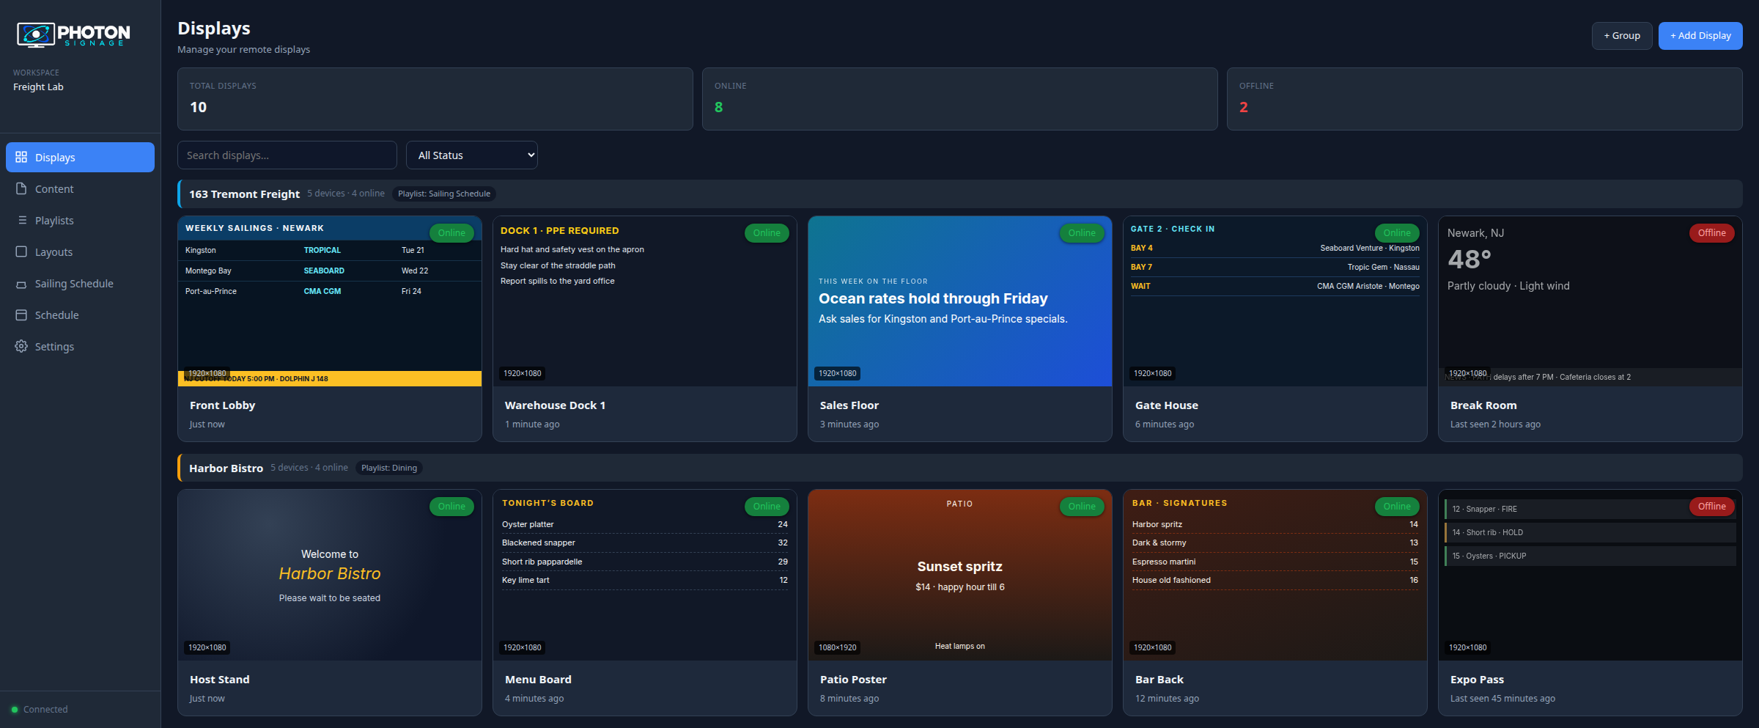Click the Online badge on Gate House
This screenshot has height=728, width=1759.
coord(1397,232)
